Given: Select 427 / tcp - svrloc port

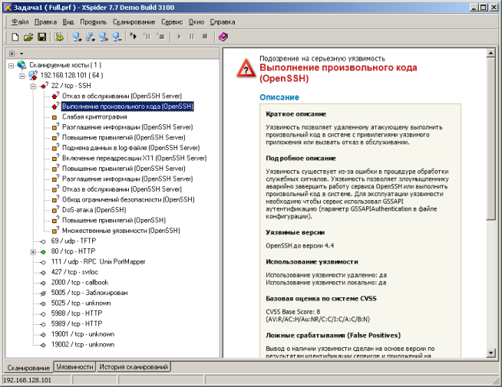Looking at the screenshot, I should coord(74,272).
